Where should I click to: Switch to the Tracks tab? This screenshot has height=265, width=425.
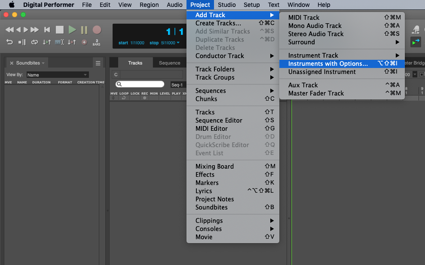click(x=135, y=63)
